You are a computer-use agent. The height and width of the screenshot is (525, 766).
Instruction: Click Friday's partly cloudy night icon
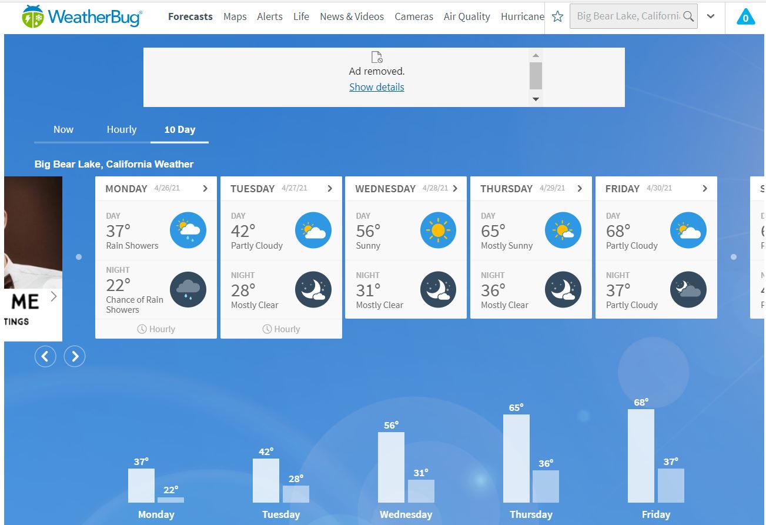688,290
